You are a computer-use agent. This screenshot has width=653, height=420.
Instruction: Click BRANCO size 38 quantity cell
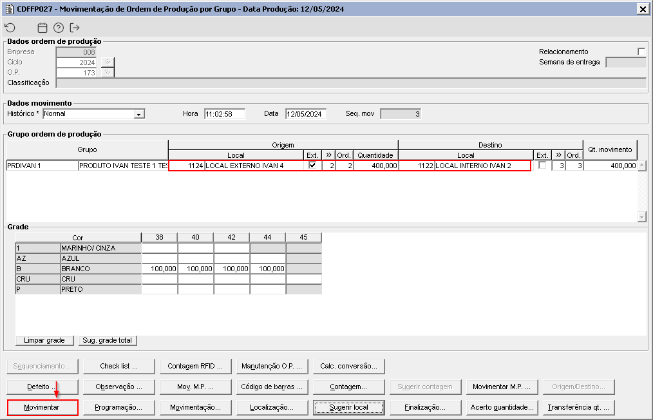tap(160, 269)
